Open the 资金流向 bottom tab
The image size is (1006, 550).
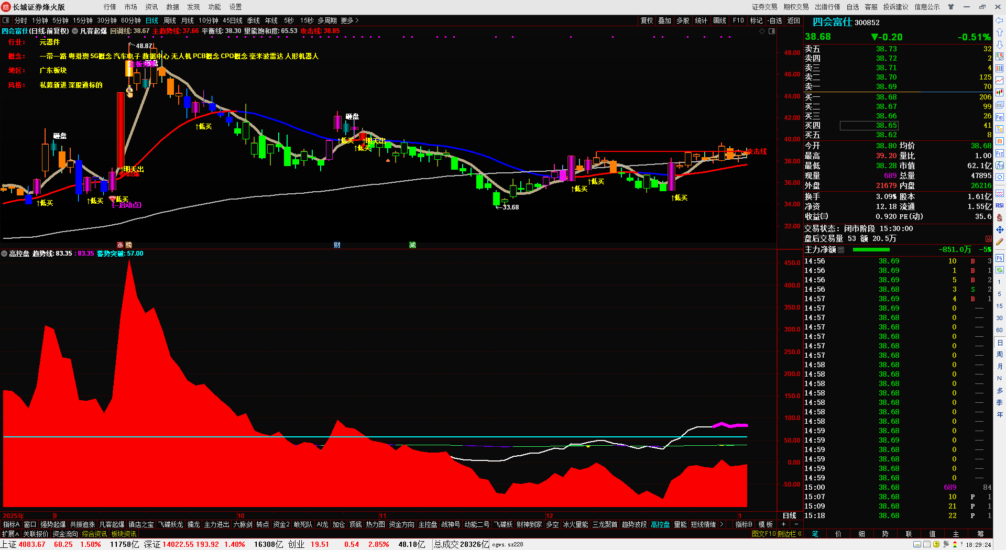(65, 534)
